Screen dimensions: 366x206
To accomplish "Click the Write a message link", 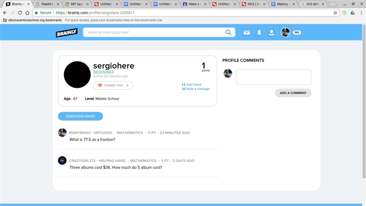I will [196, 89].
